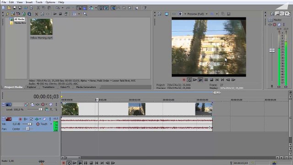This screenshot has height=165, width=293.
Task: Save the project using the floppy disk icon
Action: click(14, 8)
